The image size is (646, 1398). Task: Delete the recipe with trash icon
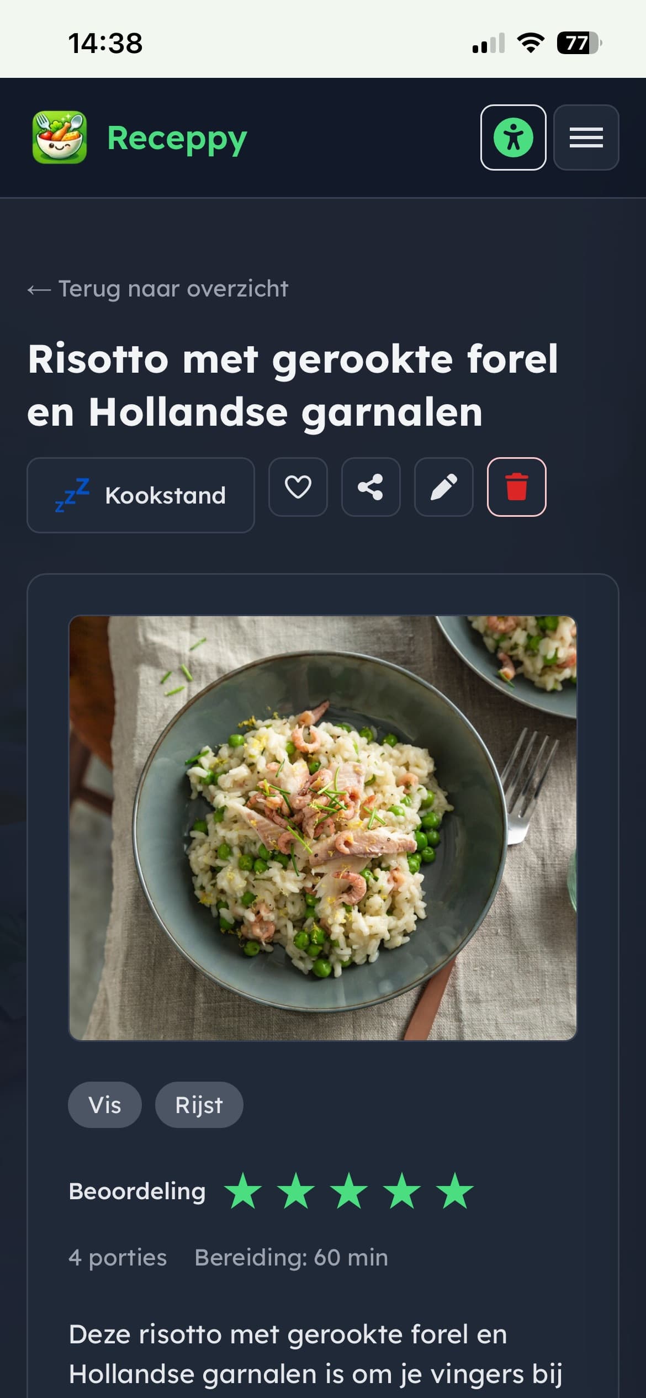(x=517, y=487)
